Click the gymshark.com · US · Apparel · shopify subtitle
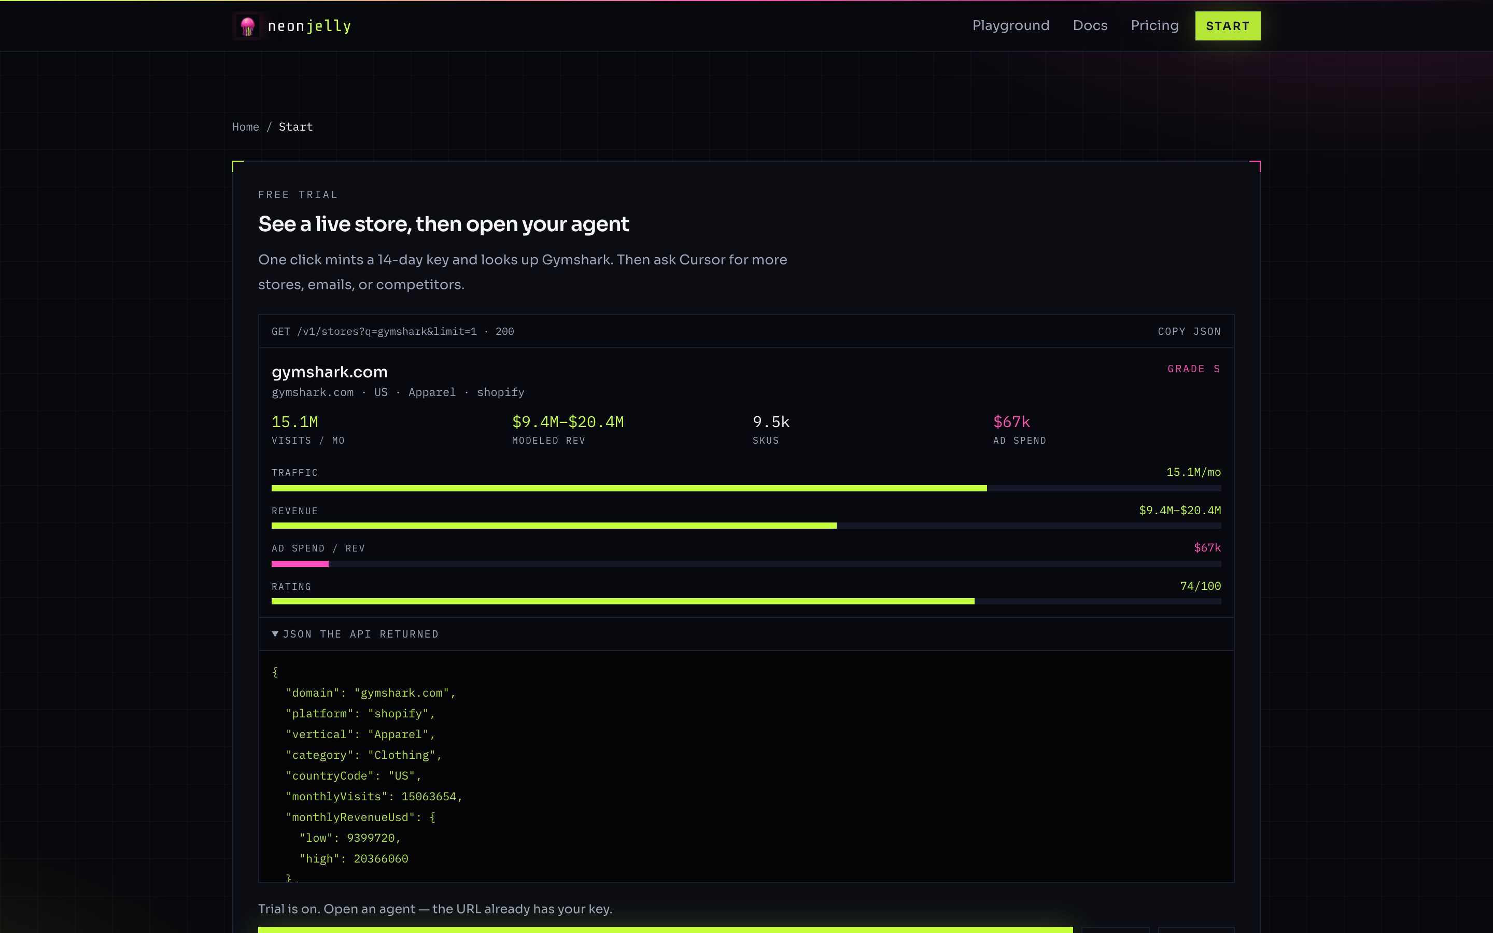The height and width of the screenshot is (933, 1493). coord(398,392)
